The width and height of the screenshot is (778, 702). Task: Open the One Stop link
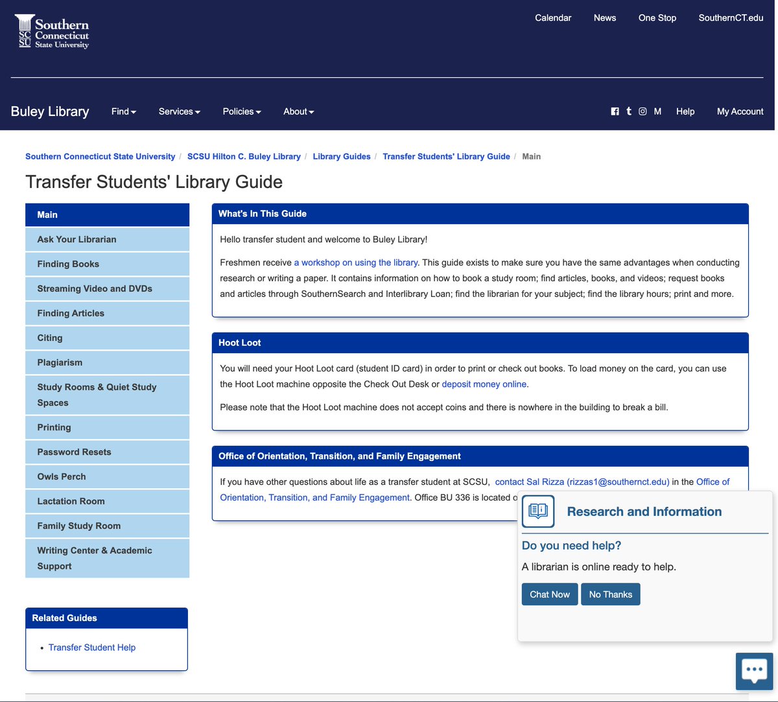657,18
